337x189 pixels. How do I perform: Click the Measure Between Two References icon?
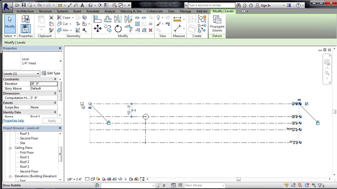click(x=177, y=19)
